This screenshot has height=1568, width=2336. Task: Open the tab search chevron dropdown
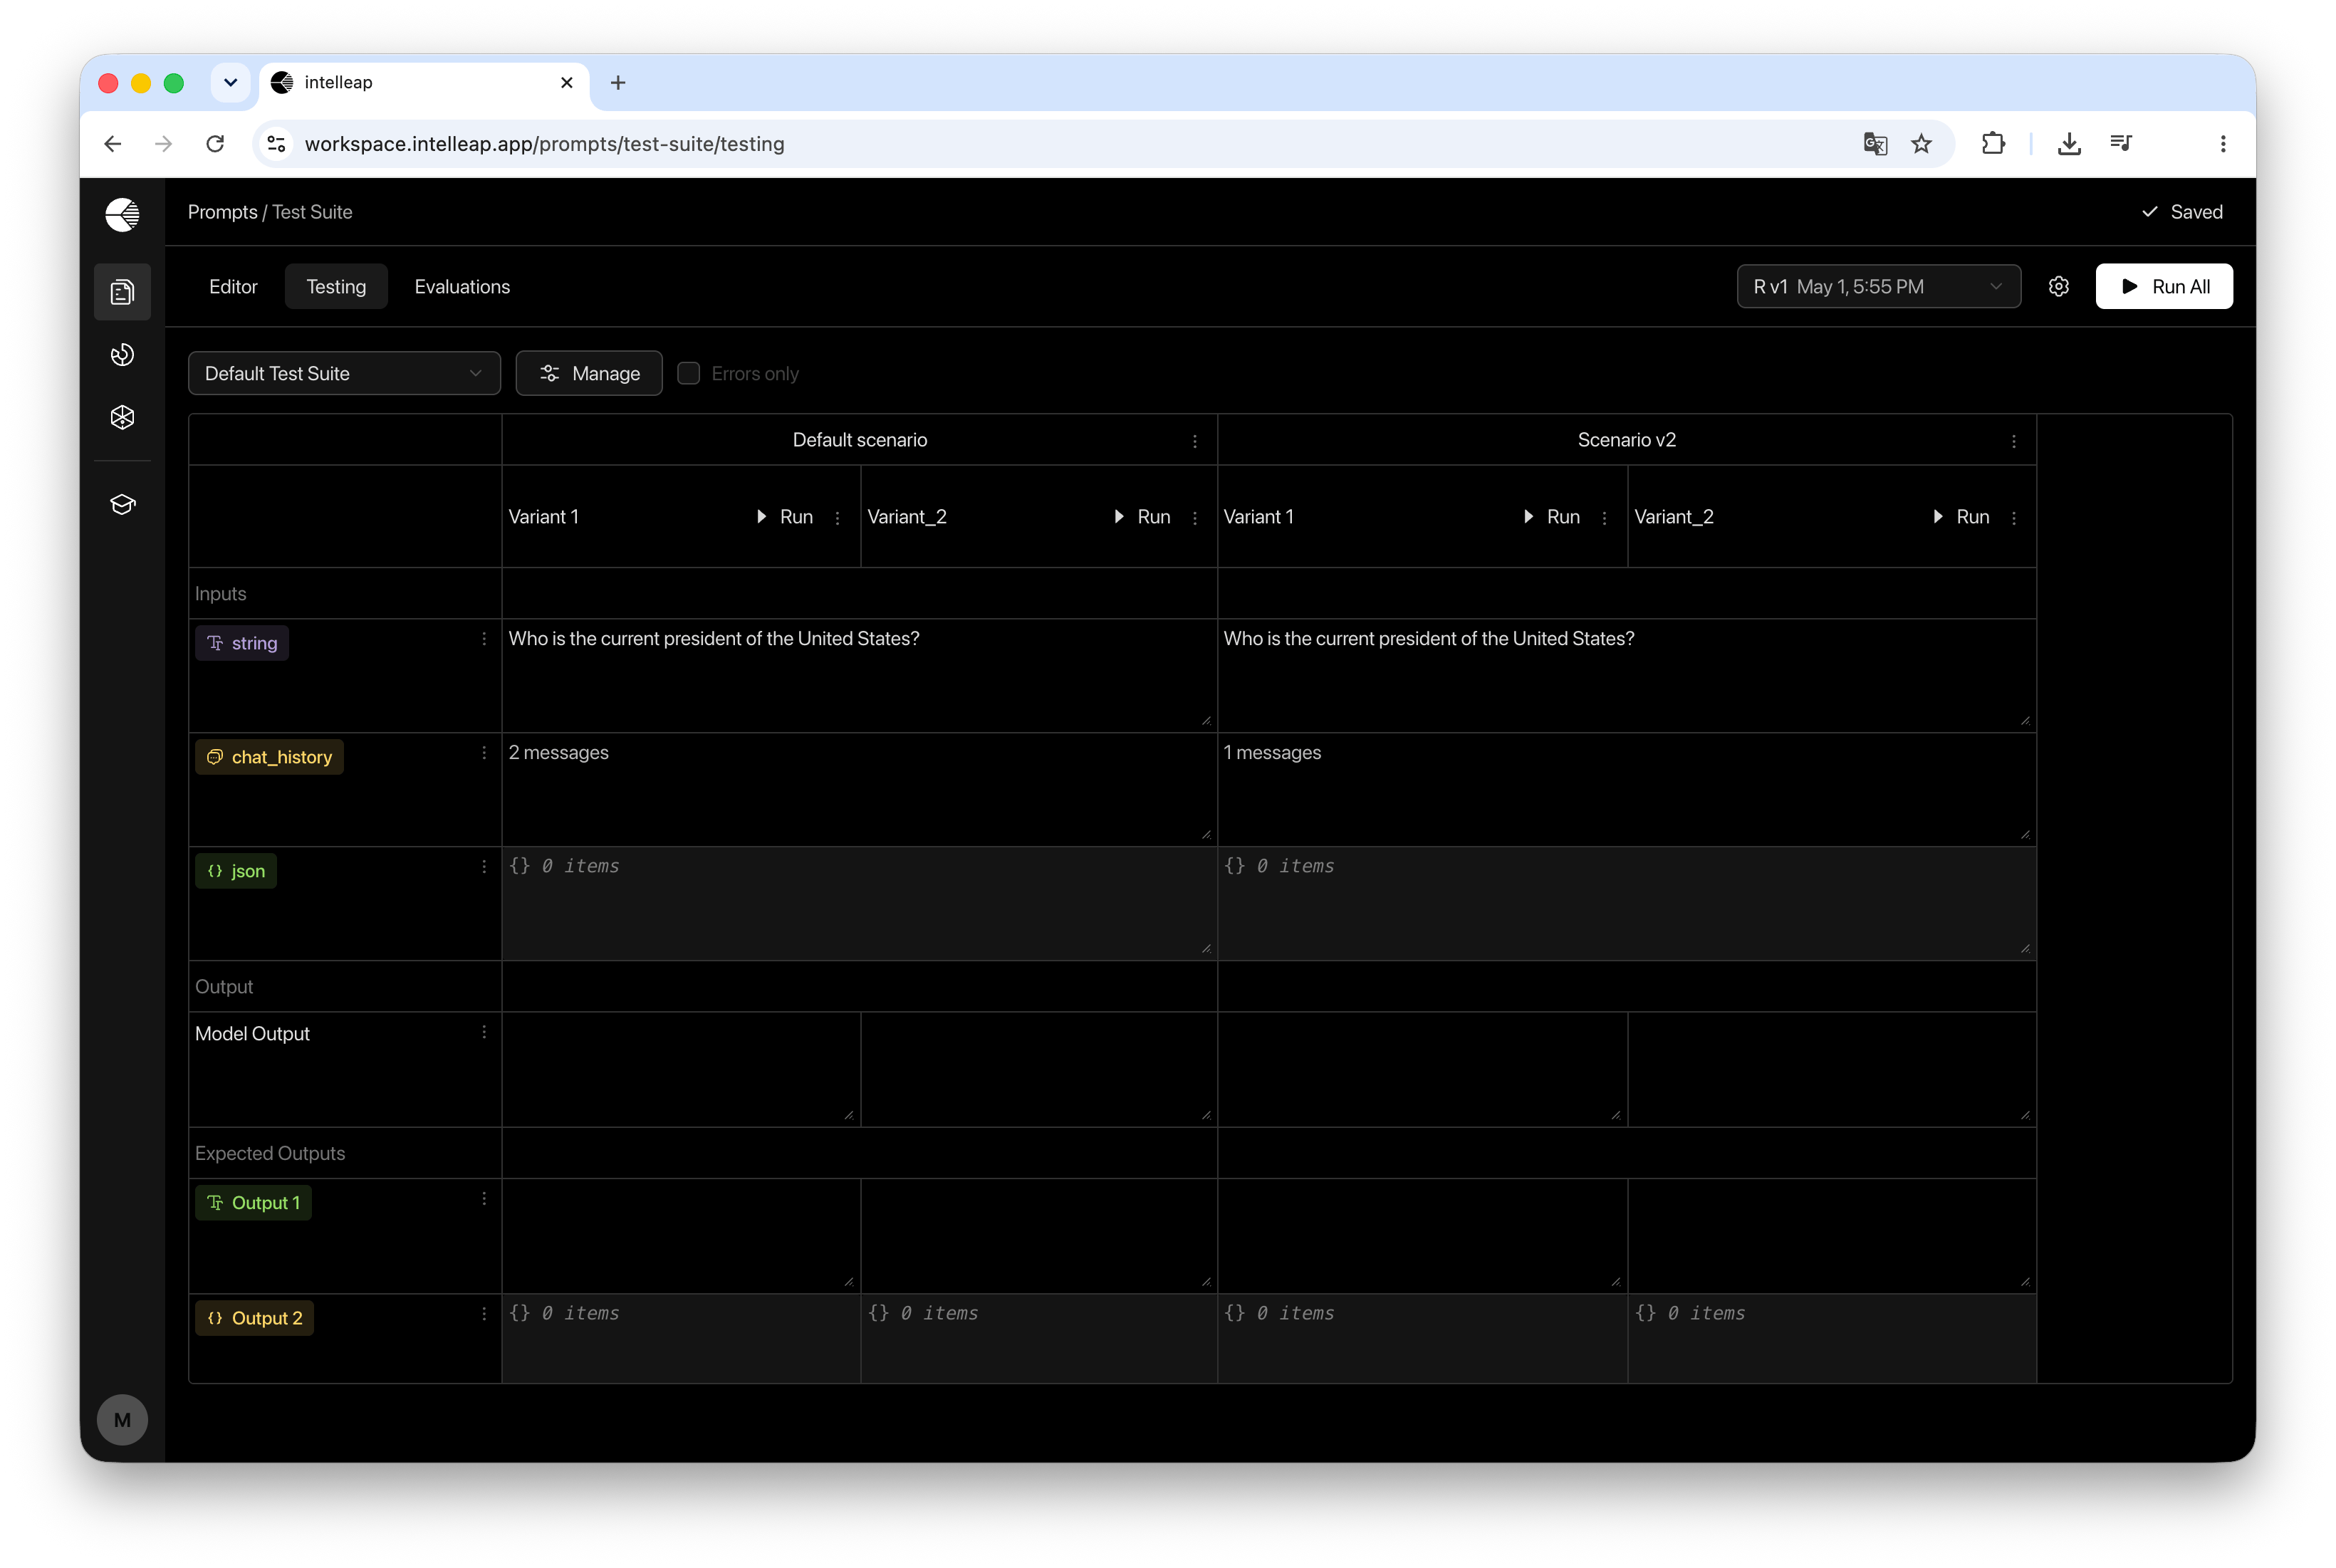[230, 82]
